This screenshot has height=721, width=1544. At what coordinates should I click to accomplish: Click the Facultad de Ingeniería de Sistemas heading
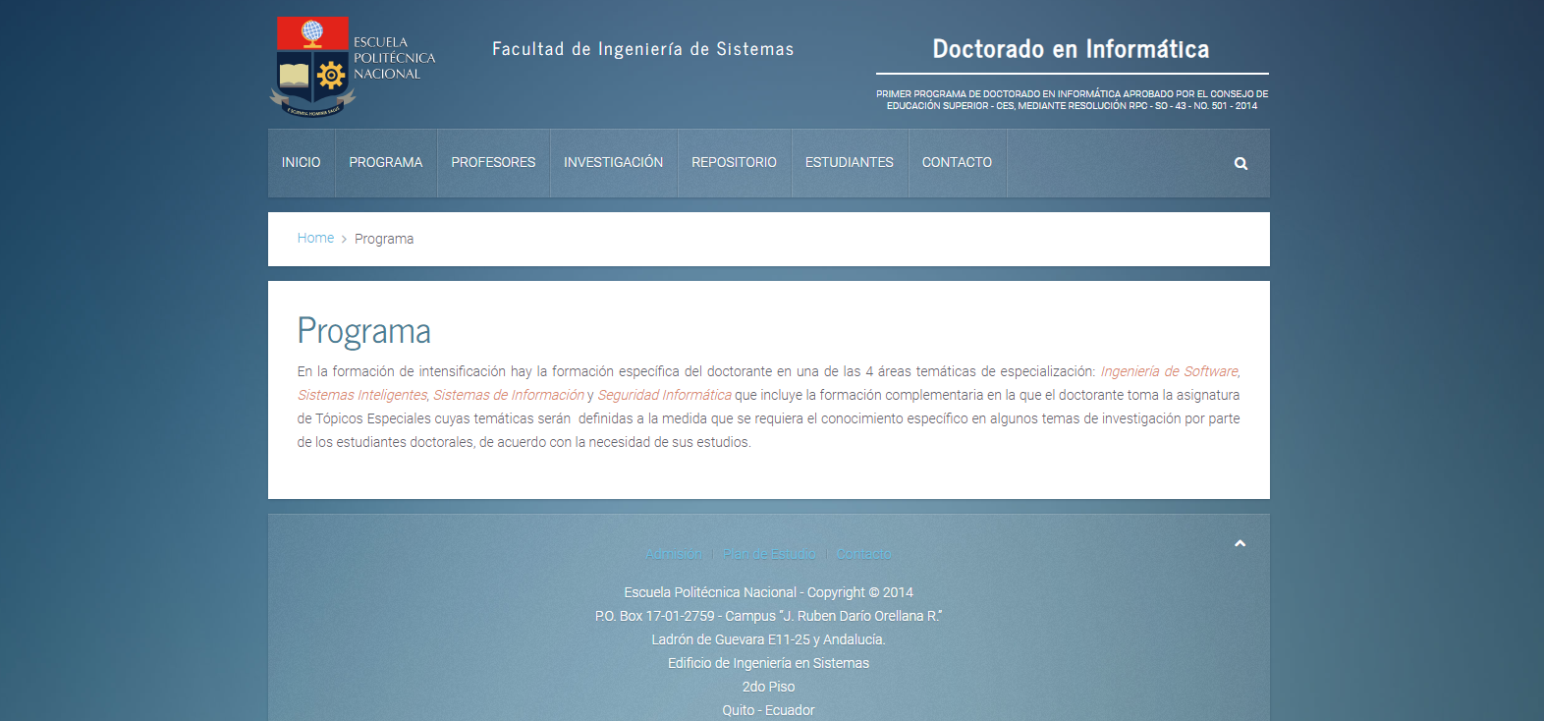pos(642,49)
